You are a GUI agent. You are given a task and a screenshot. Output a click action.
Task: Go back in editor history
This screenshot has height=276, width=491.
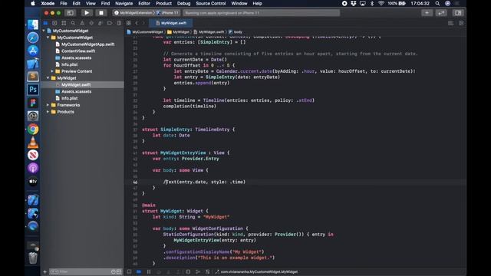(137, 23)
